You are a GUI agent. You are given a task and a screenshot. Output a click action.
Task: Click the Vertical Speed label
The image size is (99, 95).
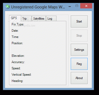point(21,75)
